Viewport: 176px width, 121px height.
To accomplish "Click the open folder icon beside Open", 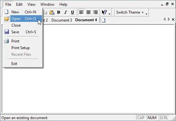I will click(7, 18).
